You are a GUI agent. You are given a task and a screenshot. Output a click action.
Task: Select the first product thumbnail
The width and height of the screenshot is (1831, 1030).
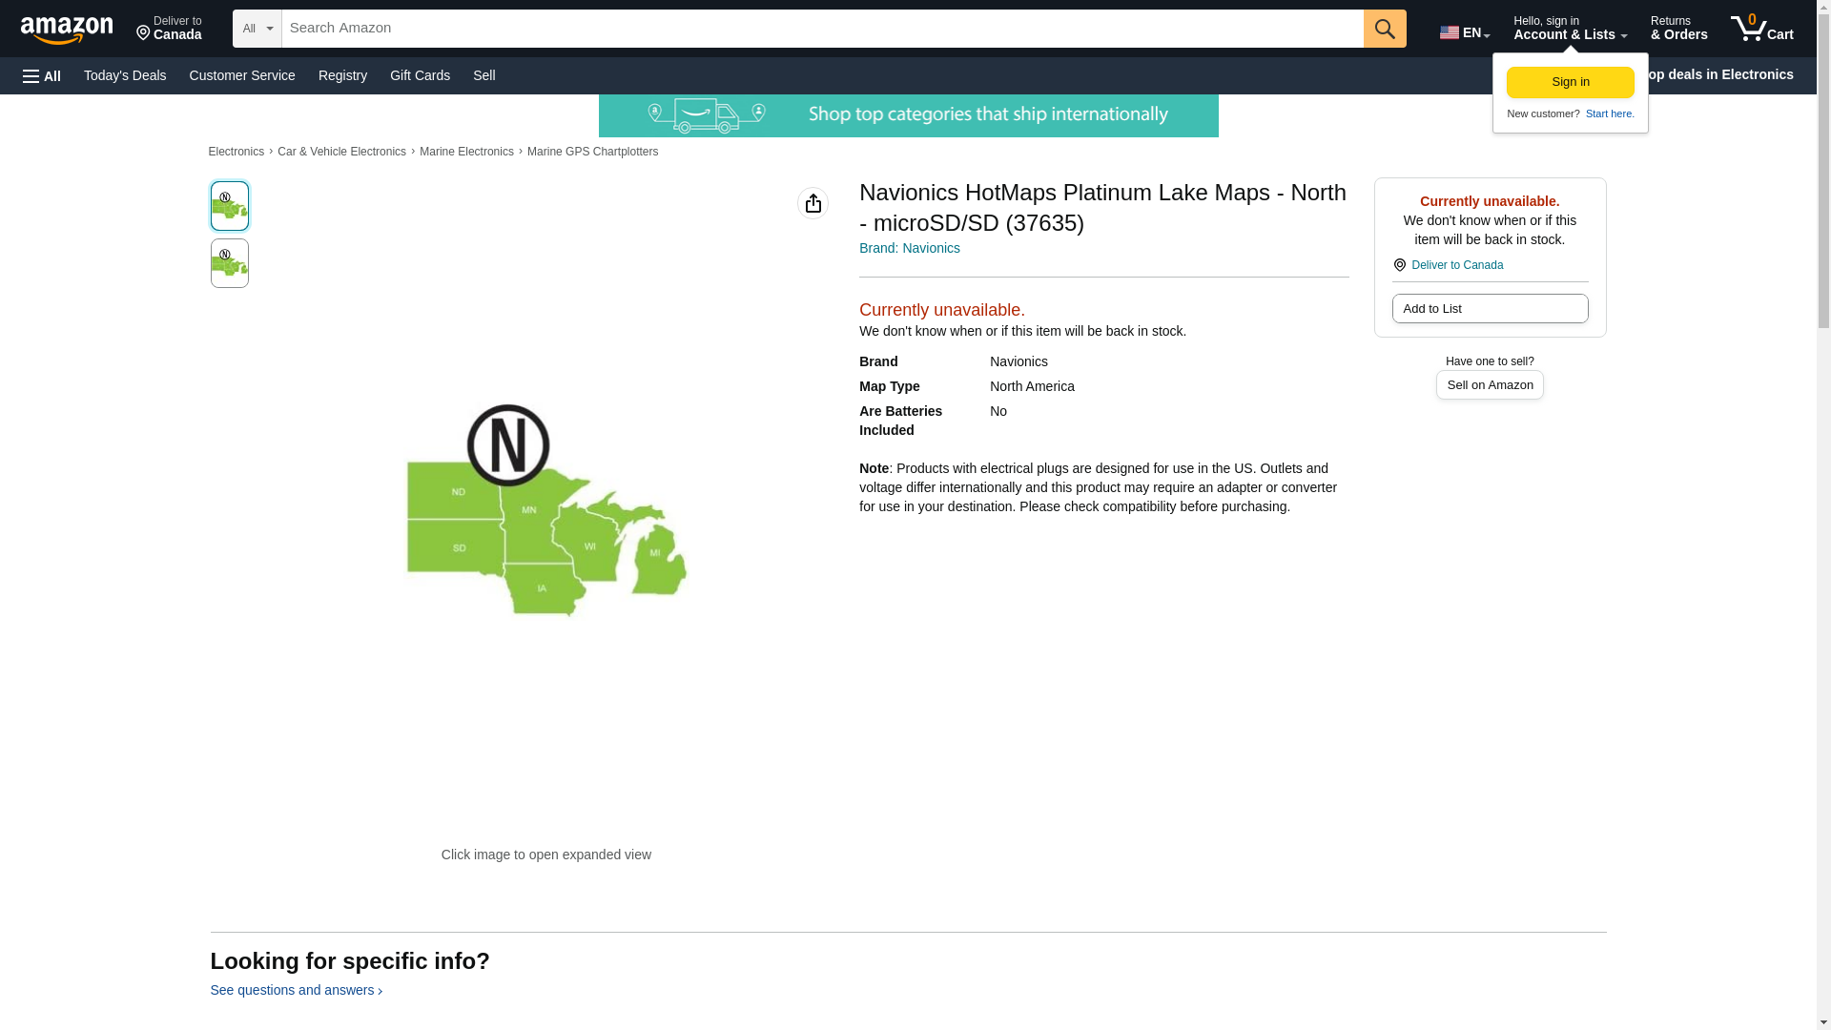click(x=229, y=206)
